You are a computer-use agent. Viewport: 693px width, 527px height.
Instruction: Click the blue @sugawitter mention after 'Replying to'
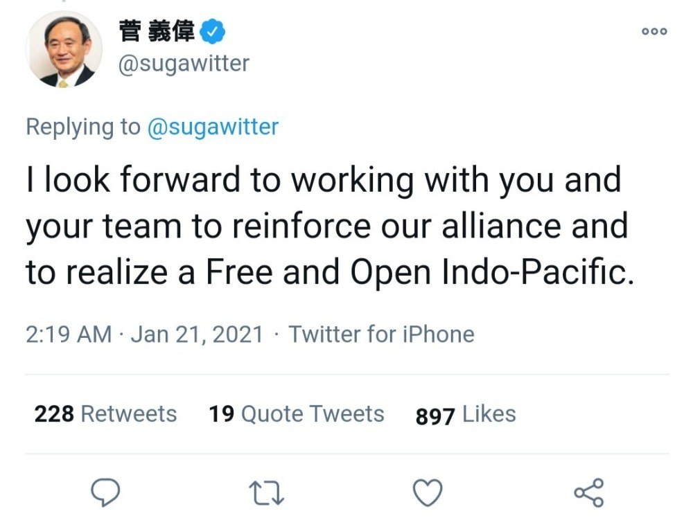213,127
